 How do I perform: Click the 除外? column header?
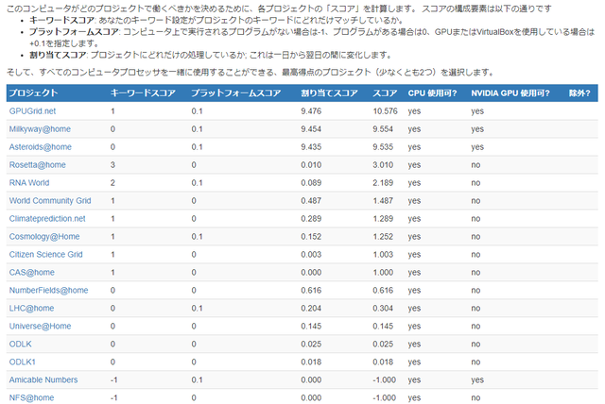(579, 93)
